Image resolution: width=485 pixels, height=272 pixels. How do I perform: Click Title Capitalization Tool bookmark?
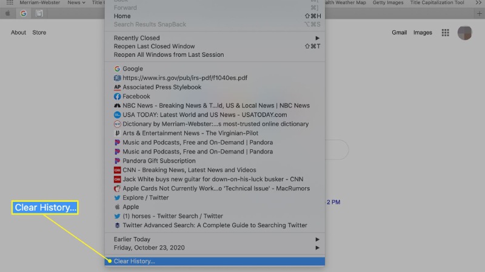coord(437,2)
